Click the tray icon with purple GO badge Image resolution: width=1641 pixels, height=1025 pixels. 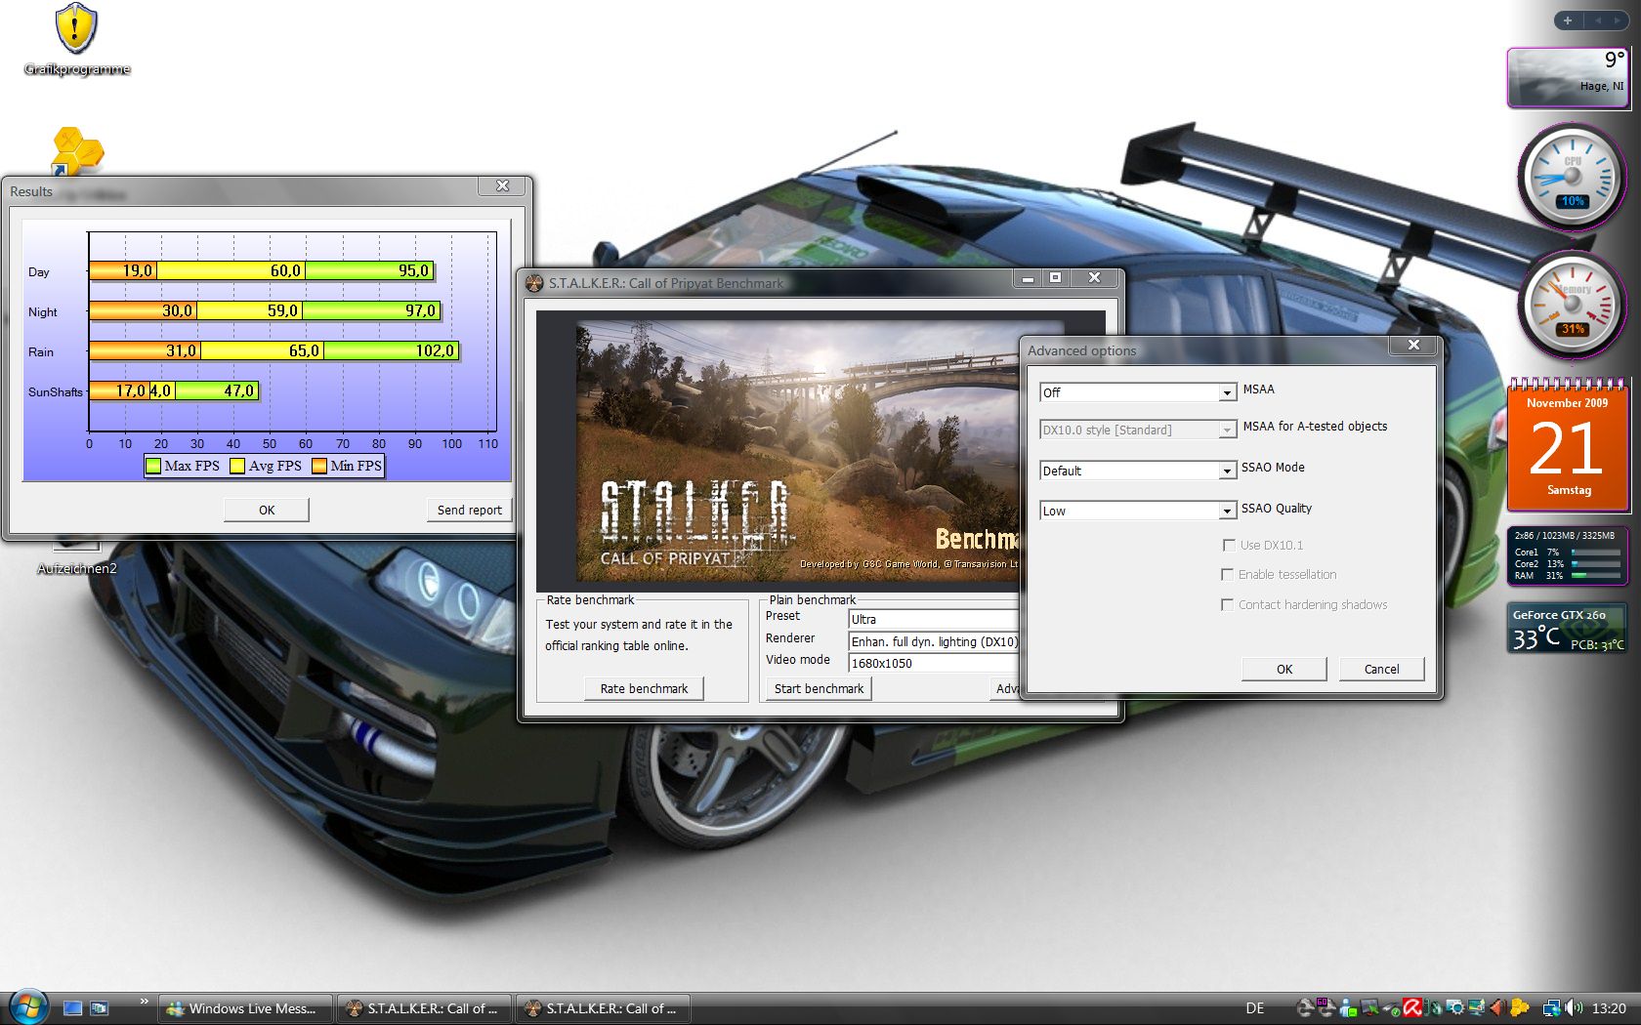[x=1326, y=1006]
